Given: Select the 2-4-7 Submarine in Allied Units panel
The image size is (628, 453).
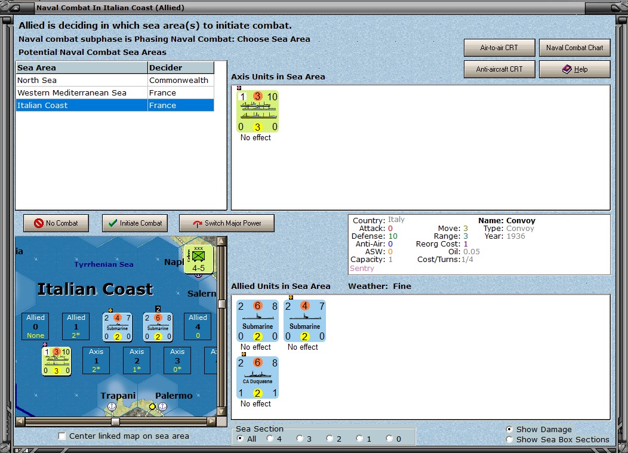Looking at the screenshot, I should pyautogui.click(x=304, y=321).
